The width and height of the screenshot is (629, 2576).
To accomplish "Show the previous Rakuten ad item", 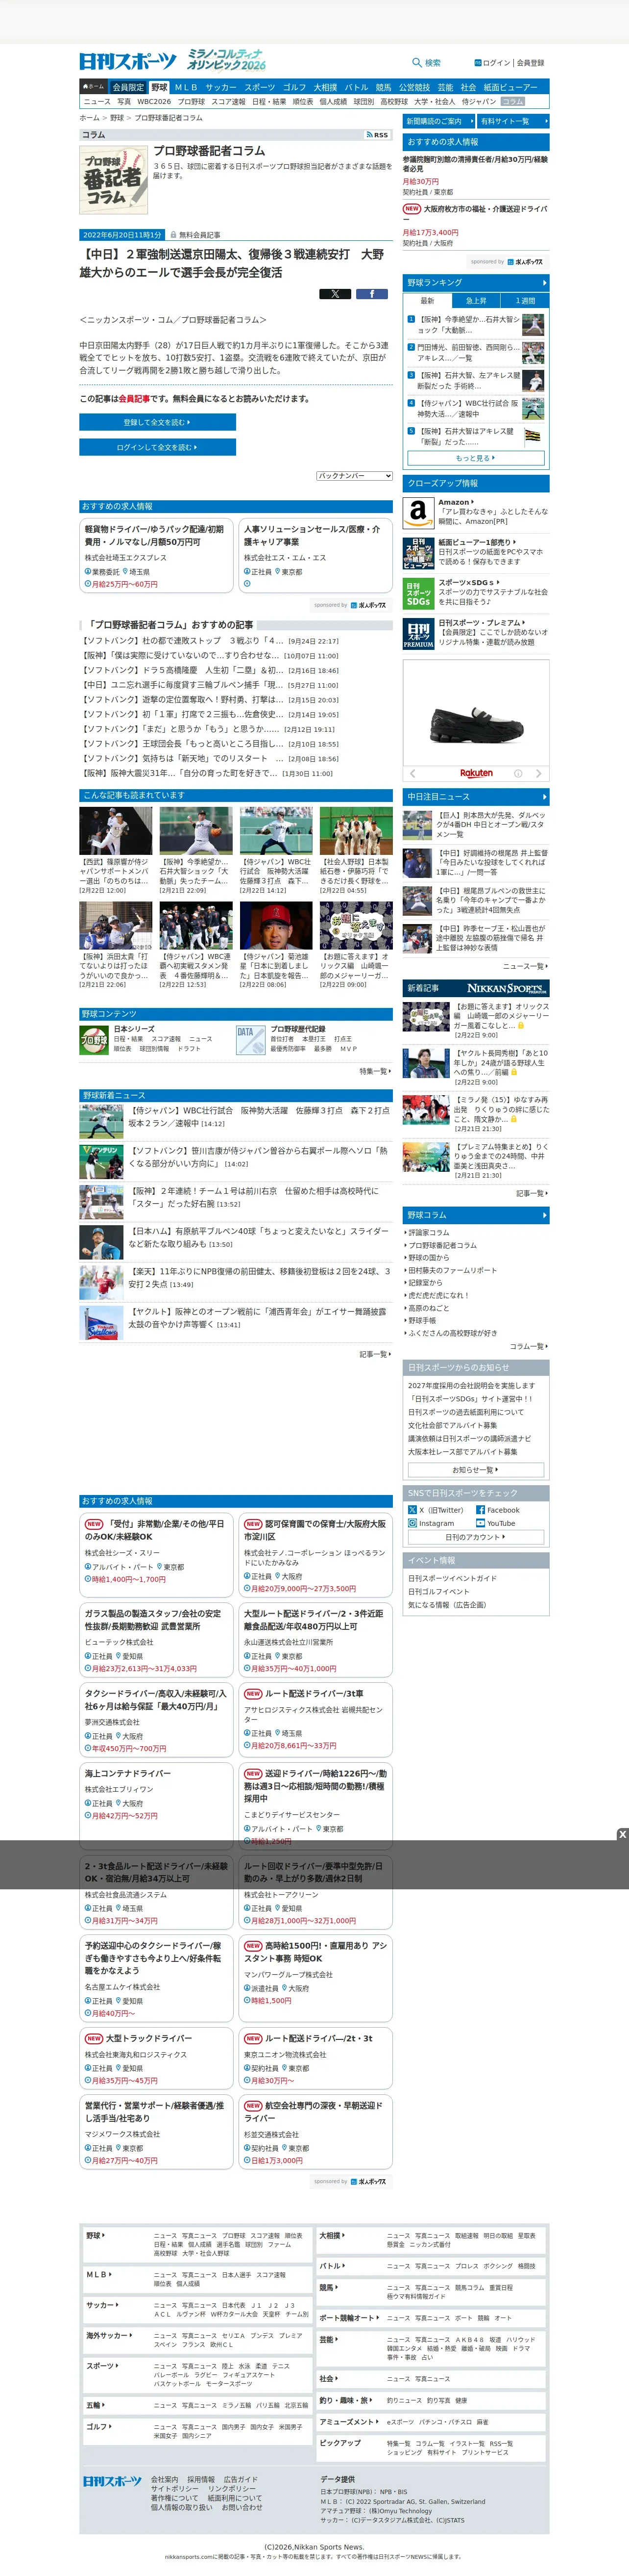I will pyautogui.click(x=413, y=773).
